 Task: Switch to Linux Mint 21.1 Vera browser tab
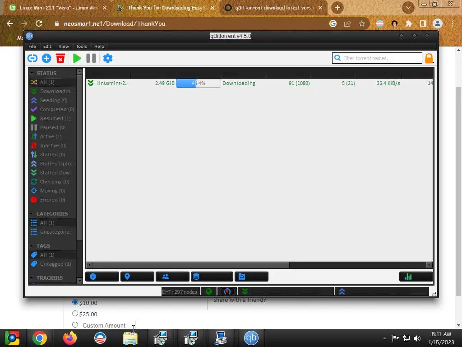[x=58, y=8]
